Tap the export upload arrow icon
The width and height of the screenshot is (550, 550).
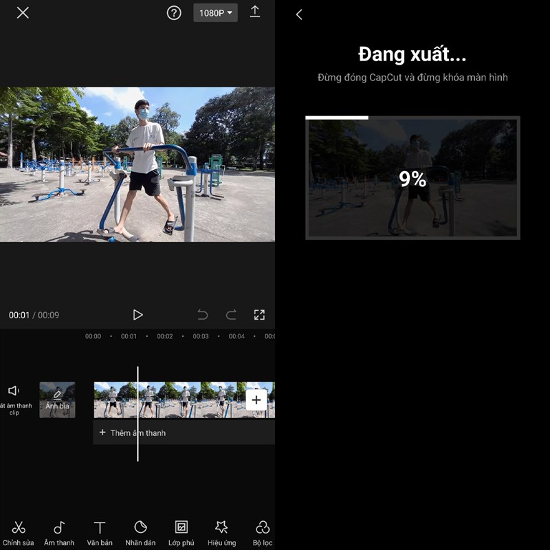point(255,12)
